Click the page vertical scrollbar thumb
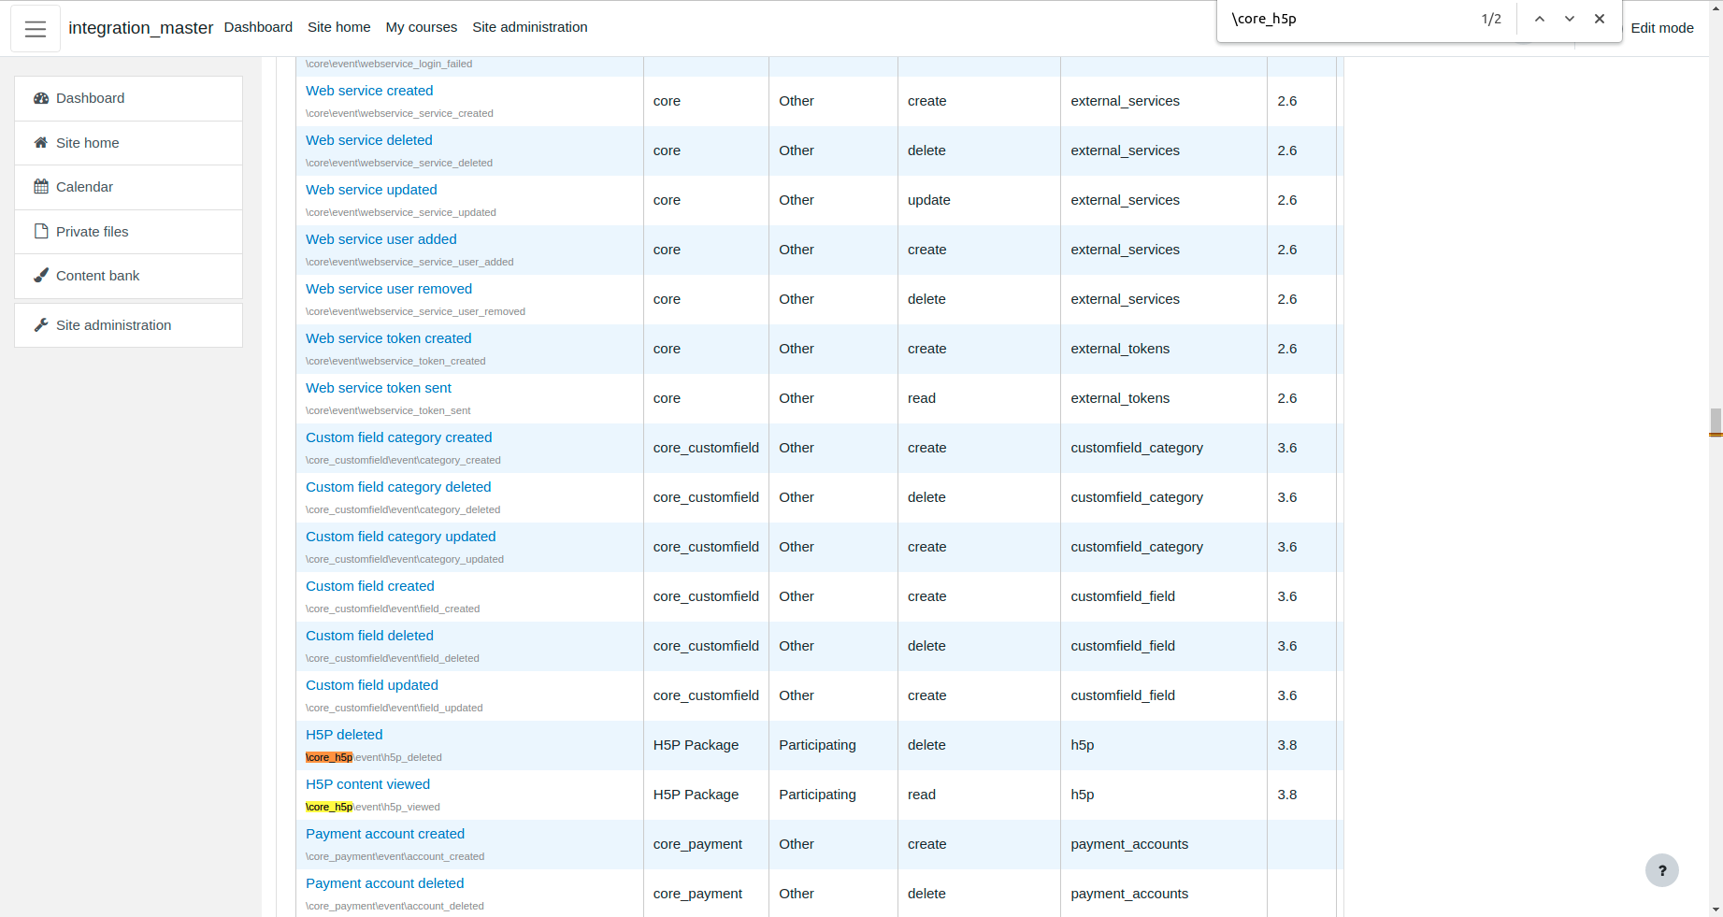The height and width of the screenshot is (917, 1723). tap(1716, 423)
